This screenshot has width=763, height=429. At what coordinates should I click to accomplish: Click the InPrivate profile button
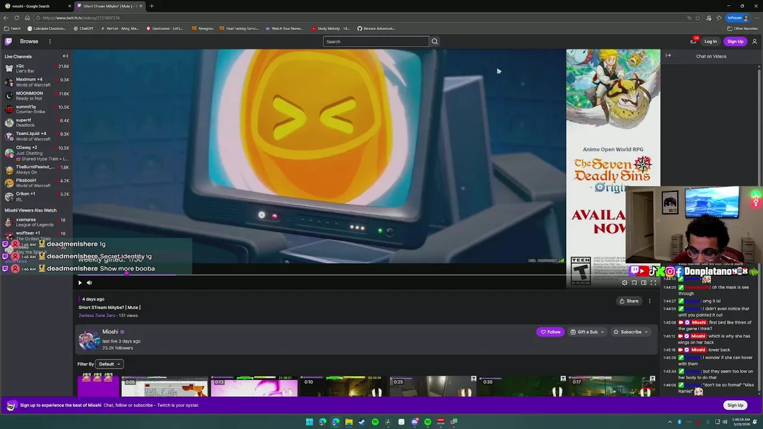click(737, 18)
